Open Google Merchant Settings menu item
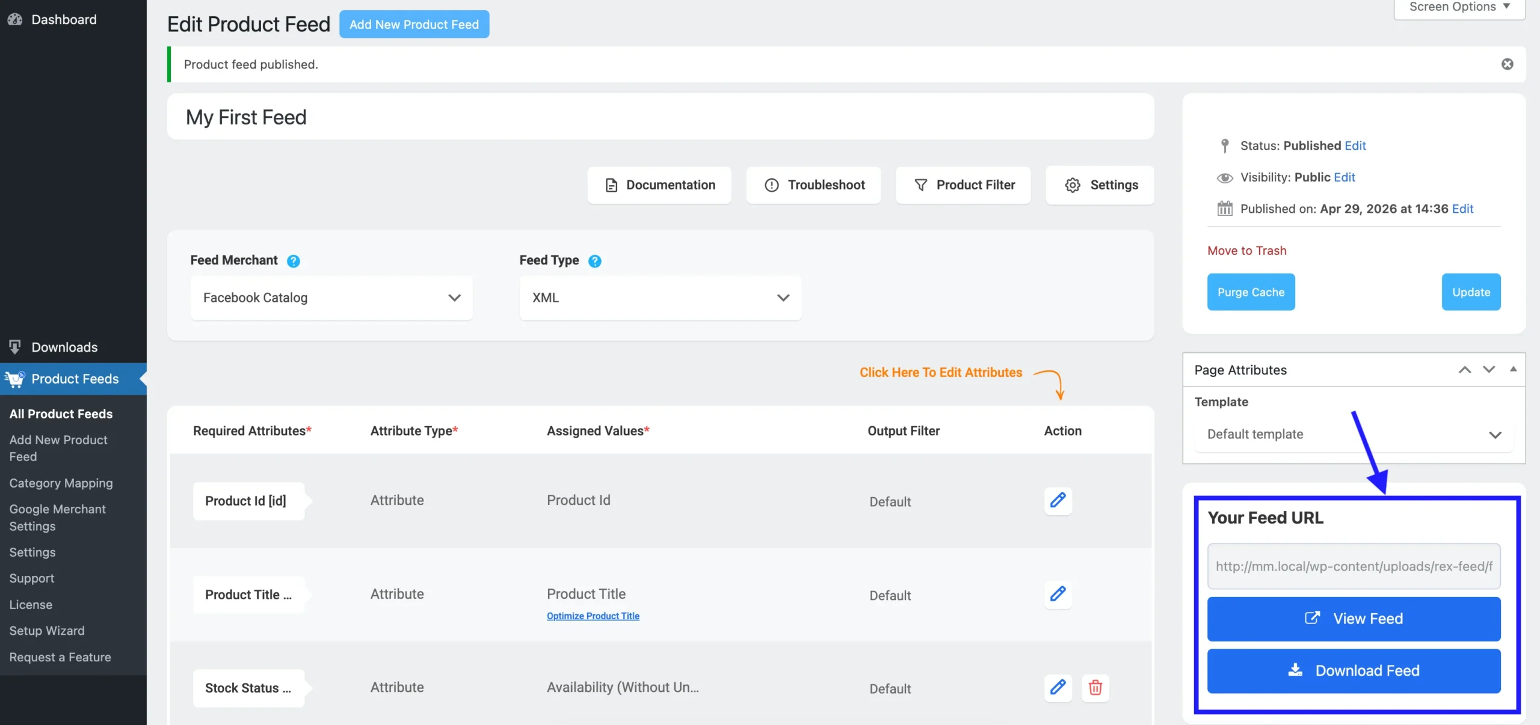This screenshot has width=1540, height=725. tap(57, 517)
